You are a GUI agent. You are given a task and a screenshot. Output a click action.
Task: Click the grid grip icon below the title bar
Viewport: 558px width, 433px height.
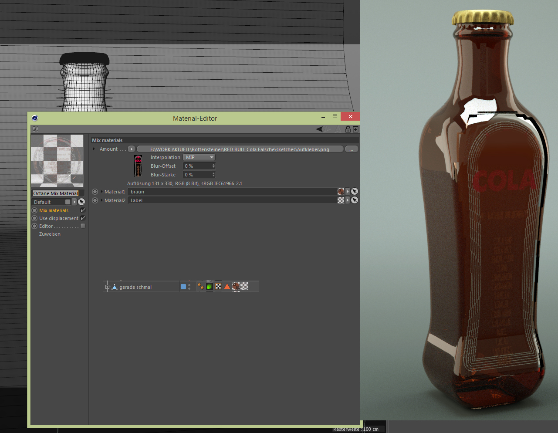35,129
